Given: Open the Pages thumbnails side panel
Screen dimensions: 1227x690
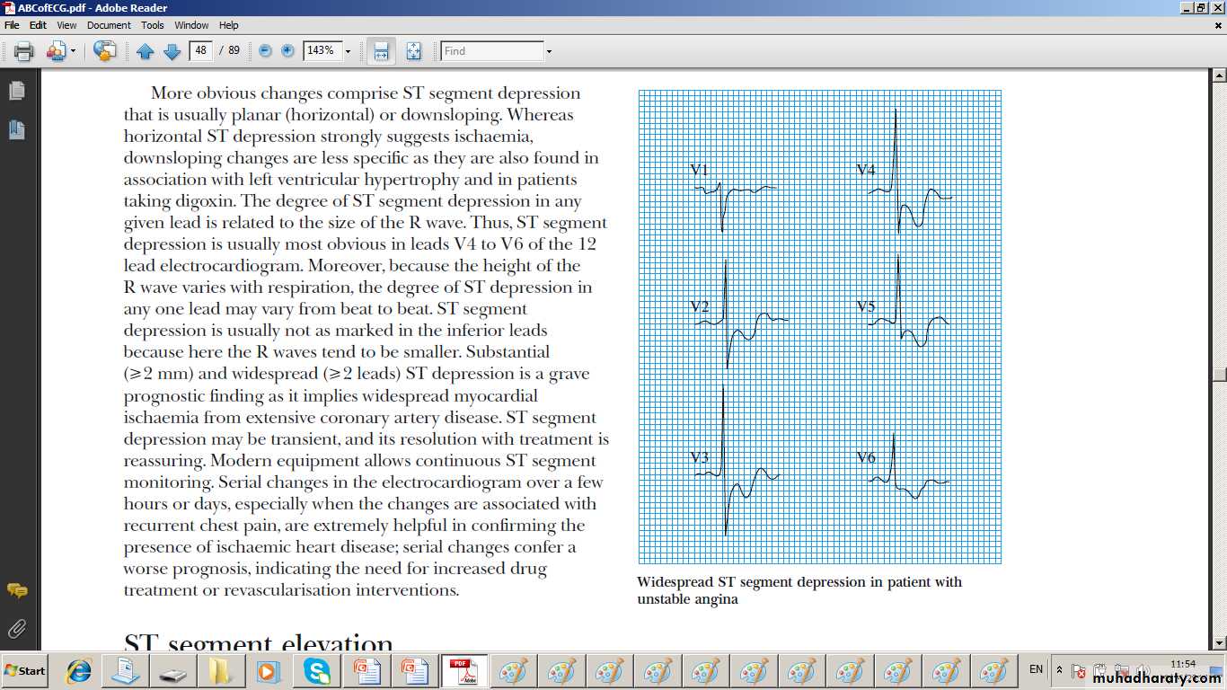Looking at the screenshot, I should tap(16, 91).
